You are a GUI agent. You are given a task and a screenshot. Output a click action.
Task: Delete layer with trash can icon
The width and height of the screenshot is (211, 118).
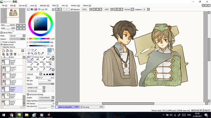15,54
